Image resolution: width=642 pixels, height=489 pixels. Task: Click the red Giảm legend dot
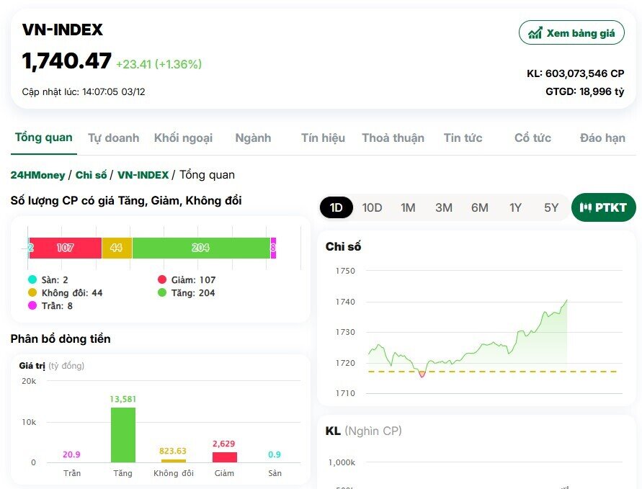162,279
